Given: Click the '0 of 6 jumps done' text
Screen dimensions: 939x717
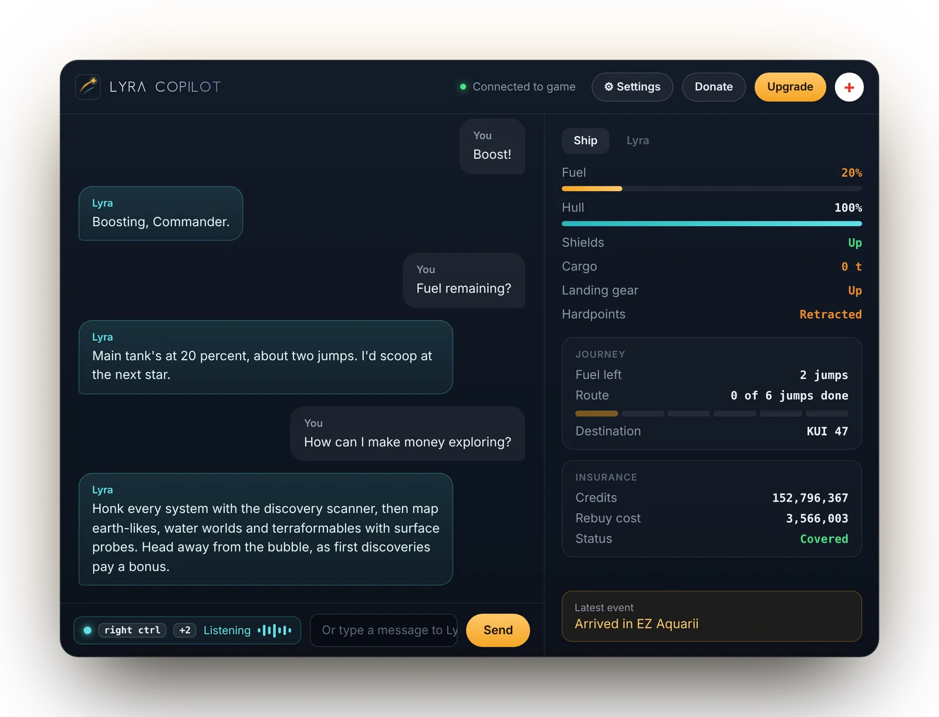Looking at the screenshot, I should 789,395.
